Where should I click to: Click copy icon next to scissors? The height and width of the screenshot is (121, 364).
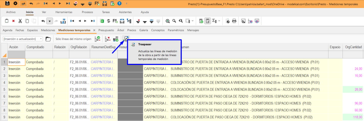[27, 21]
